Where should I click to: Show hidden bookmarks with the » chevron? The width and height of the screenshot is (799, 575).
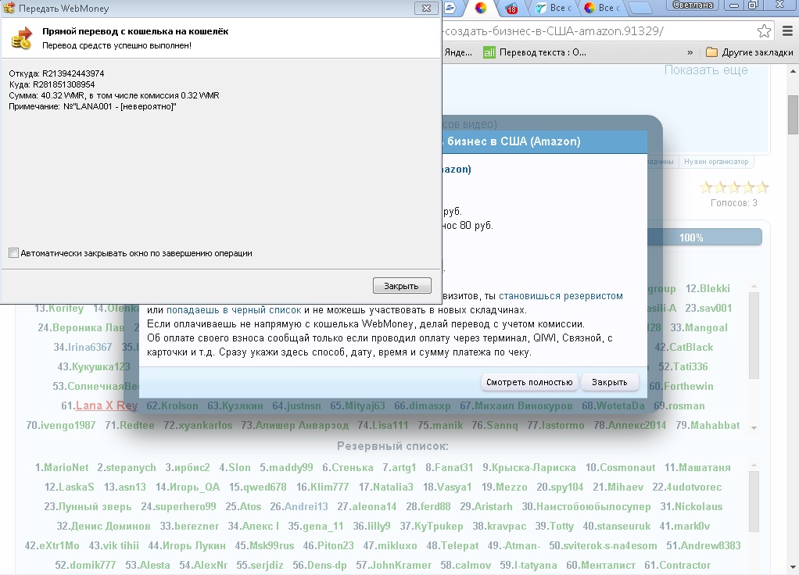point(690,52)
